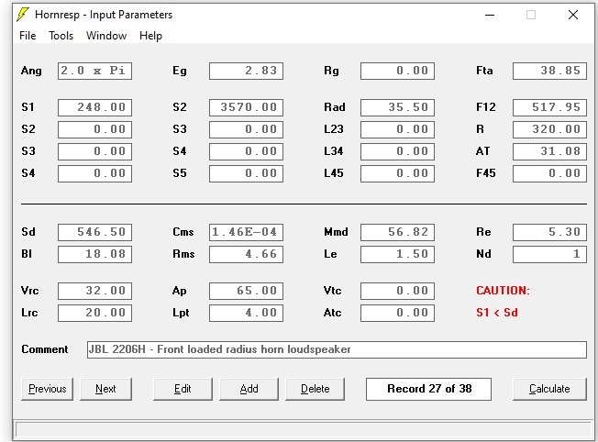Image resolution: width=598 pixels, height=442 pixels.
Task: Click the Fta field showing 38.85
Action: tap(549, 71)
